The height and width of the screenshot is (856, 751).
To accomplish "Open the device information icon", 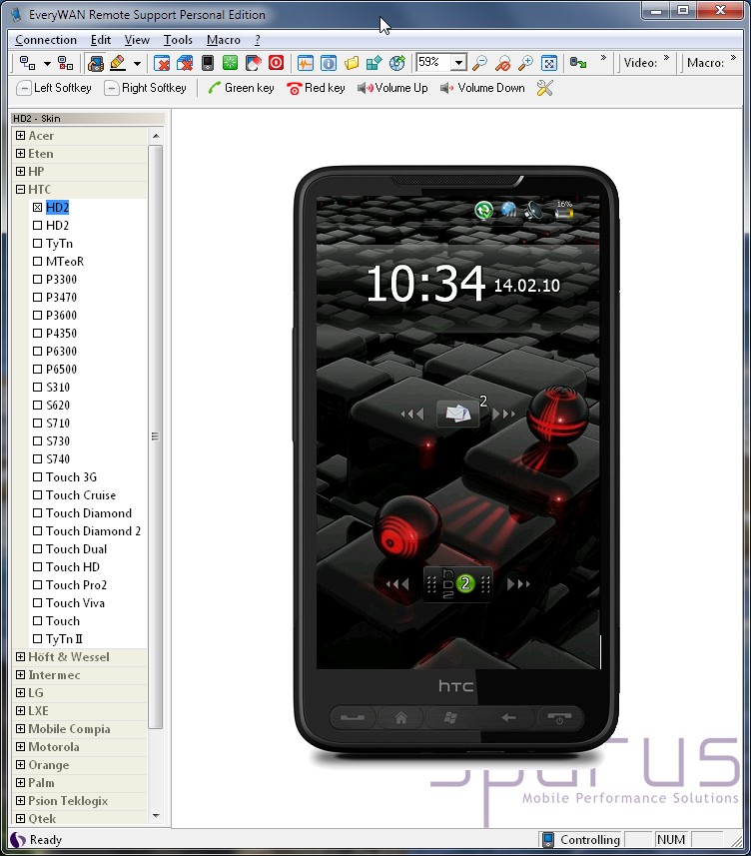I will point(328,63).
